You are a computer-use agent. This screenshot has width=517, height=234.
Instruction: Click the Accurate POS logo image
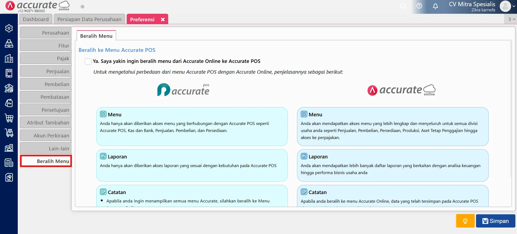pyautogui.click(x=183, y=90)
